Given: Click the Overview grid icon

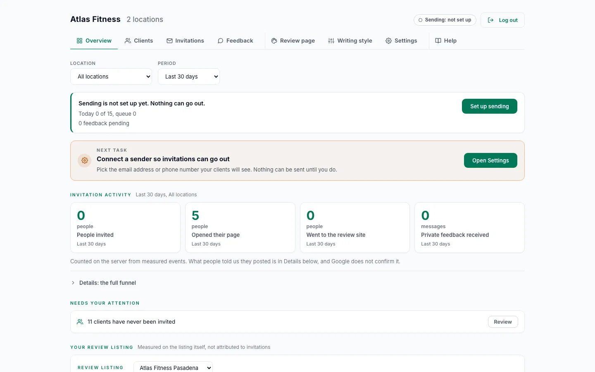Looking at the screenshot, I should click(79, 41).
